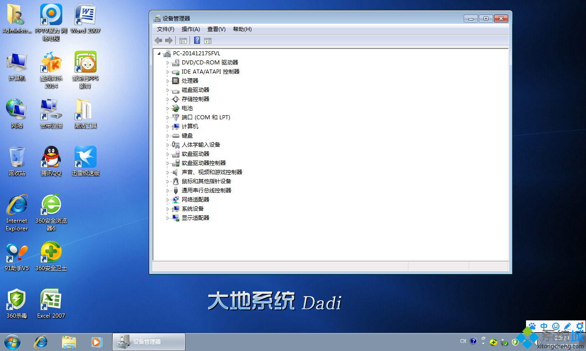
Task: Click the show action pane toolbar icon
Action: click(x=207, y=40)
